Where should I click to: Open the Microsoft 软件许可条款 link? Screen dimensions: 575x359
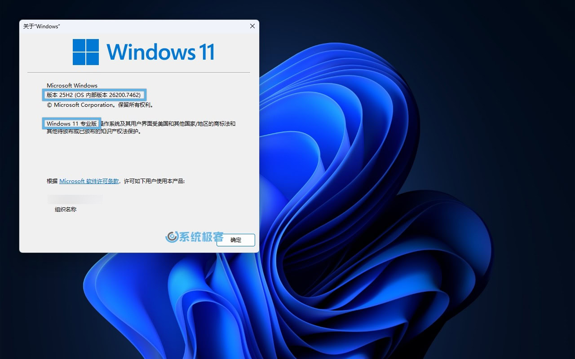click(x=89, y=181)
